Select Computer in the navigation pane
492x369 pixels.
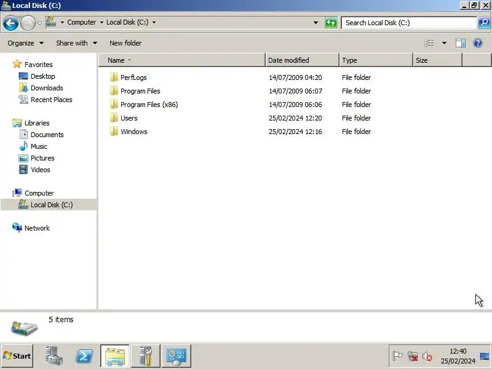[x=39, y=193]
